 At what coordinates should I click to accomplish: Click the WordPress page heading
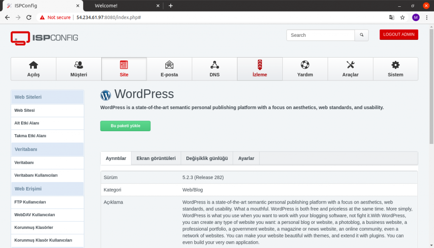click(144, 94)
